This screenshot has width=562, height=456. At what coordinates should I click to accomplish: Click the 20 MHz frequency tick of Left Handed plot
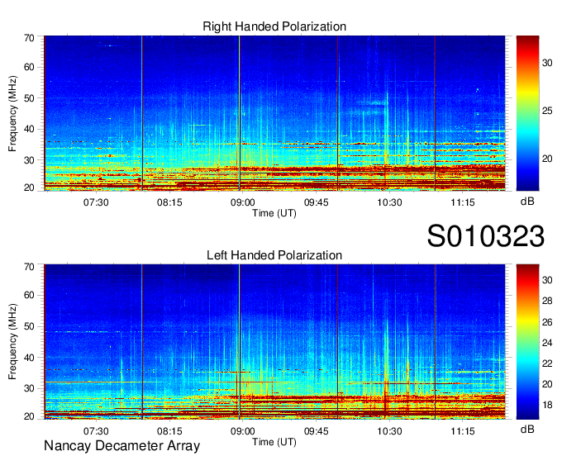tap(29, 416)
